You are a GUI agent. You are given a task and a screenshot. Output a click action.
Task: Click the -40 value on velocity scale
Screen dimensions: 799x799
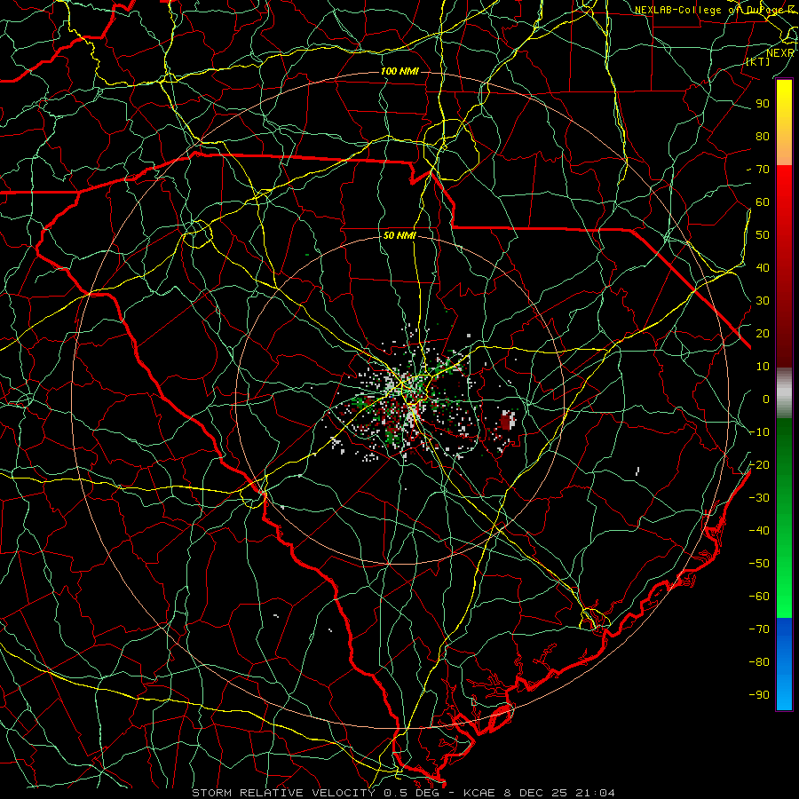pos(759,531)
